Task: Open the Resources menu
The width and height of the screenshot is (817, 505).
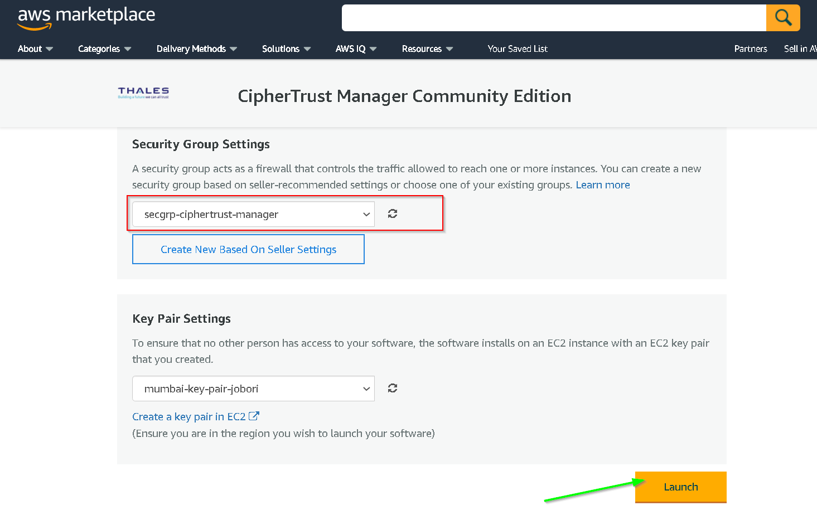Action: click(428, 49)
